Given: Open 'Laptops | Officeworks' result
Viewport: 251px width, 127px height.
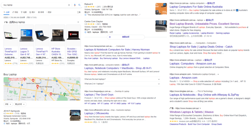Looking at the screenshot, I should [x=97, y=113].
